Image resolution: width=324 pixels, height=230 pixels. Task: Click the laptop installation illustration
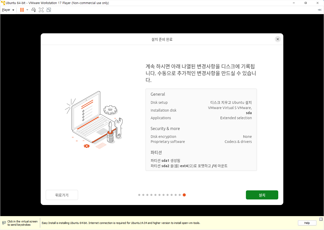94,120
